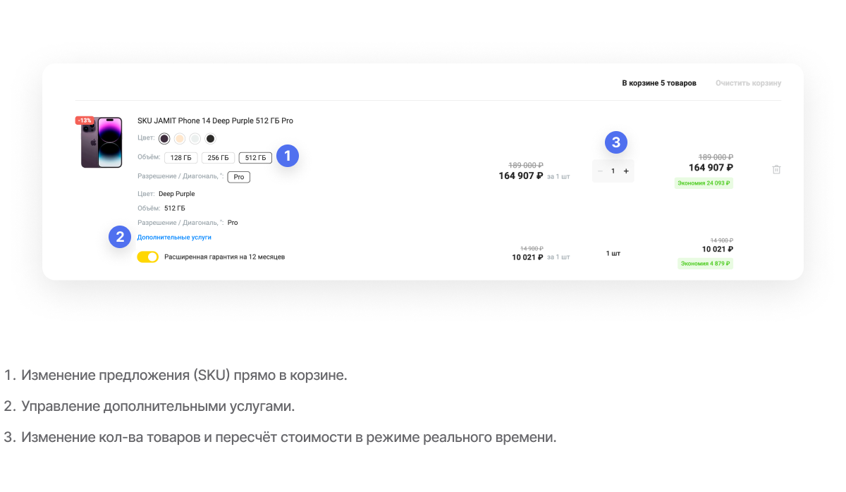Click the 'В корзине 5 товаров' header text
The height and width of the screenshot is (492, 846).
tap(659, 83)
